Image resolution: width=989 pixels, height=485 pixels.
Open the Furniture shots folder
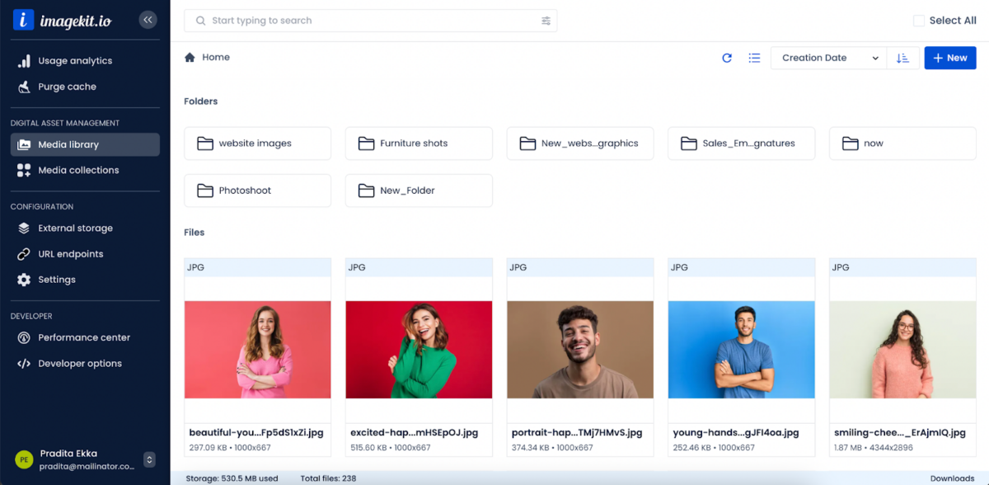(419, 144)
